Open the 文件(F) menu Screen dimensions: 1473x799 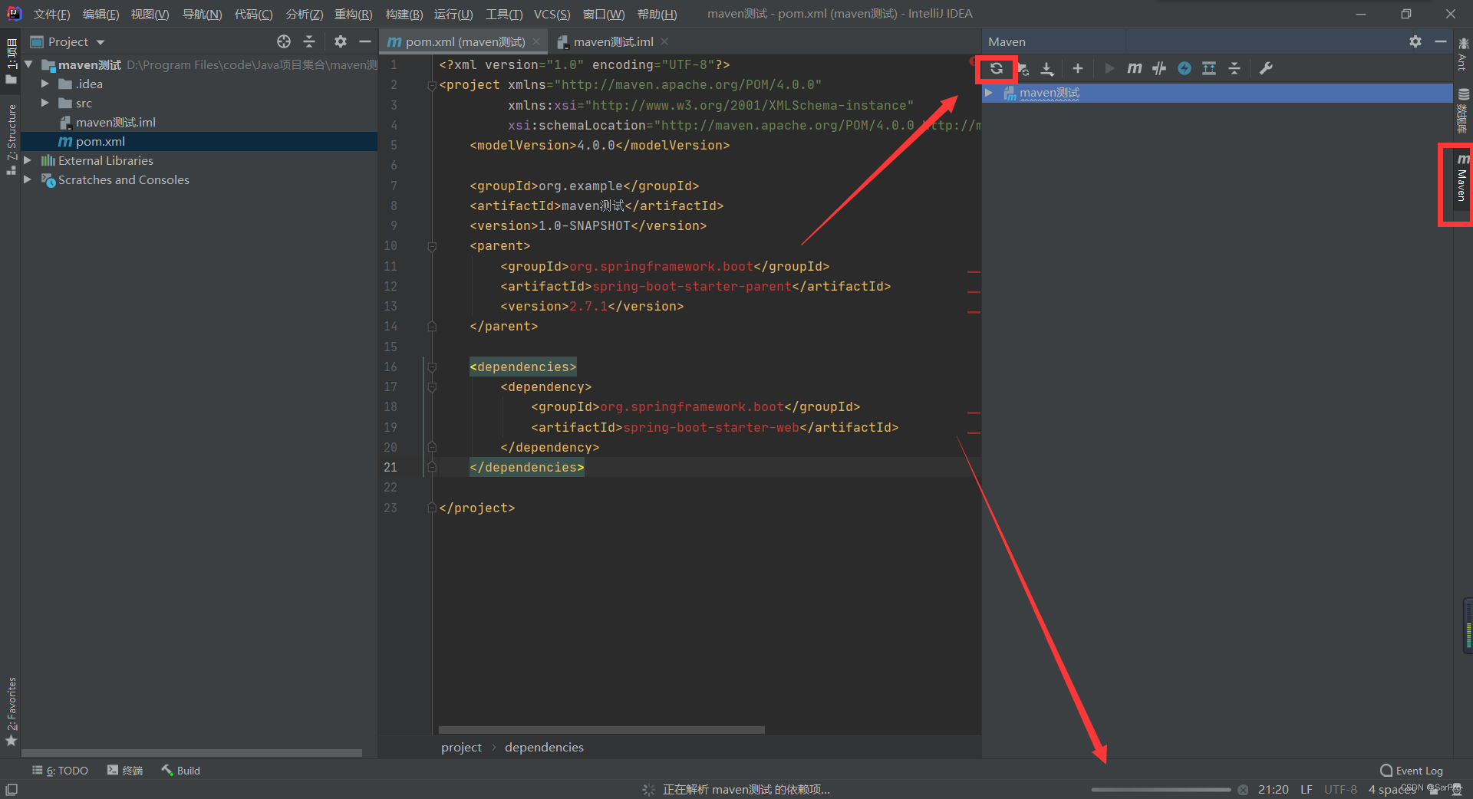click(x=51, y=14)
